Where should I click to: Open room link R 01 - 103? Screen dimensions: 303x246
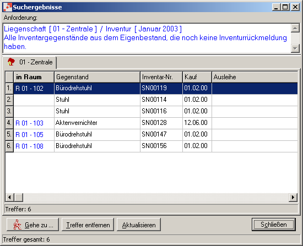tap(29, 123)
